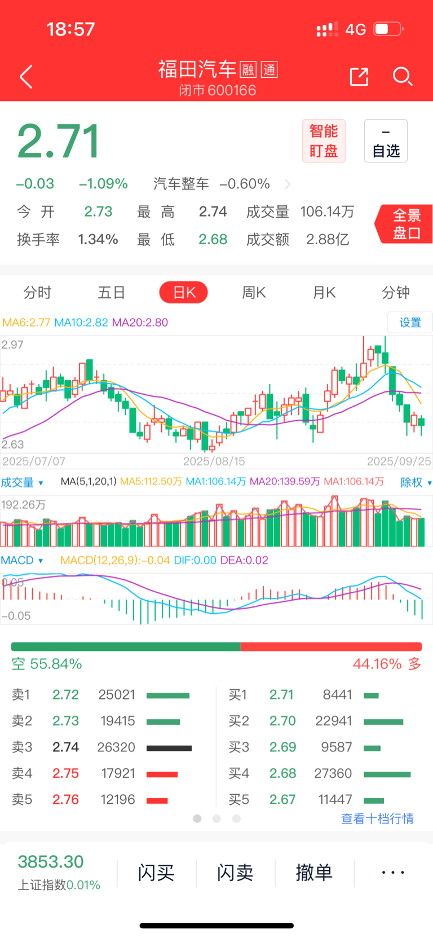The width and height of the screenshot is (433, 938).
Task: Tap the 闪卖 quick sell button
Action: coord(235,873)
